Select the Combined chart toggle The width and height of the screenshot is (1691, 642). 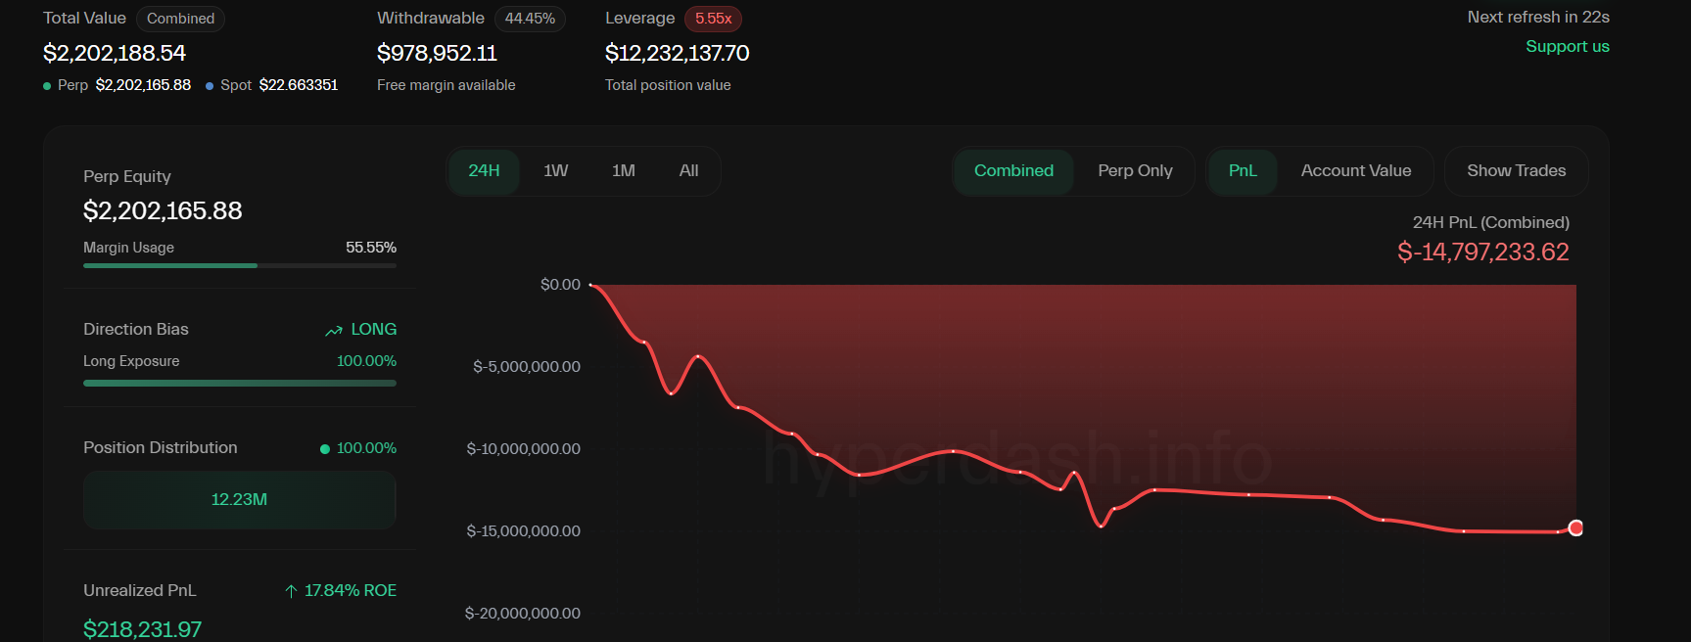click(1013, 171)
